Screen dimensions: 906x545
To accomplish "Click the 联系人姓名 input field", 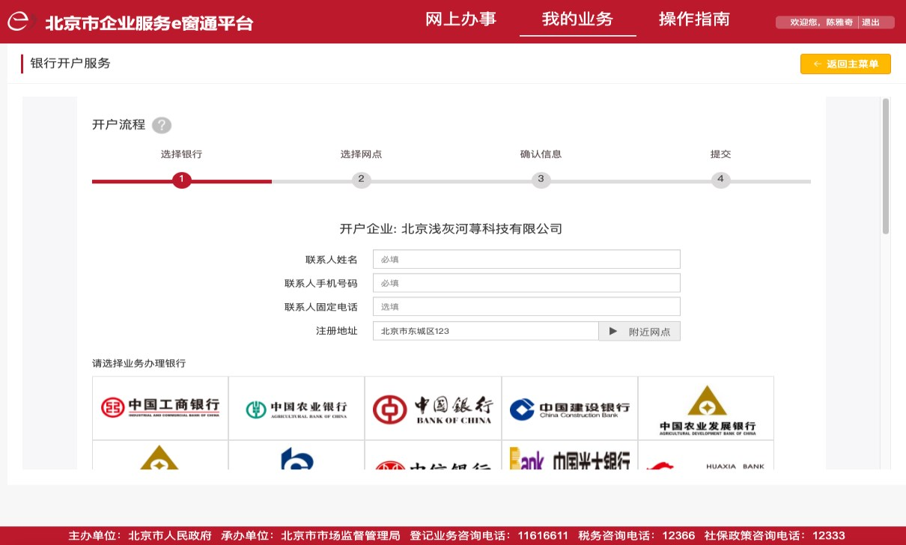I will 526,259.
